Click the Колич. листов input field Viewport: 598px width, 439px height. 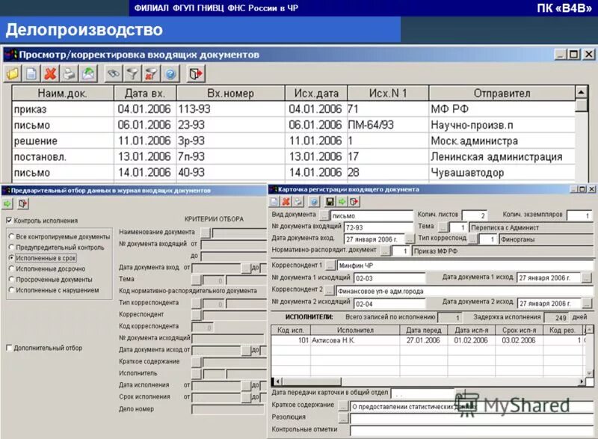[475, 215]
